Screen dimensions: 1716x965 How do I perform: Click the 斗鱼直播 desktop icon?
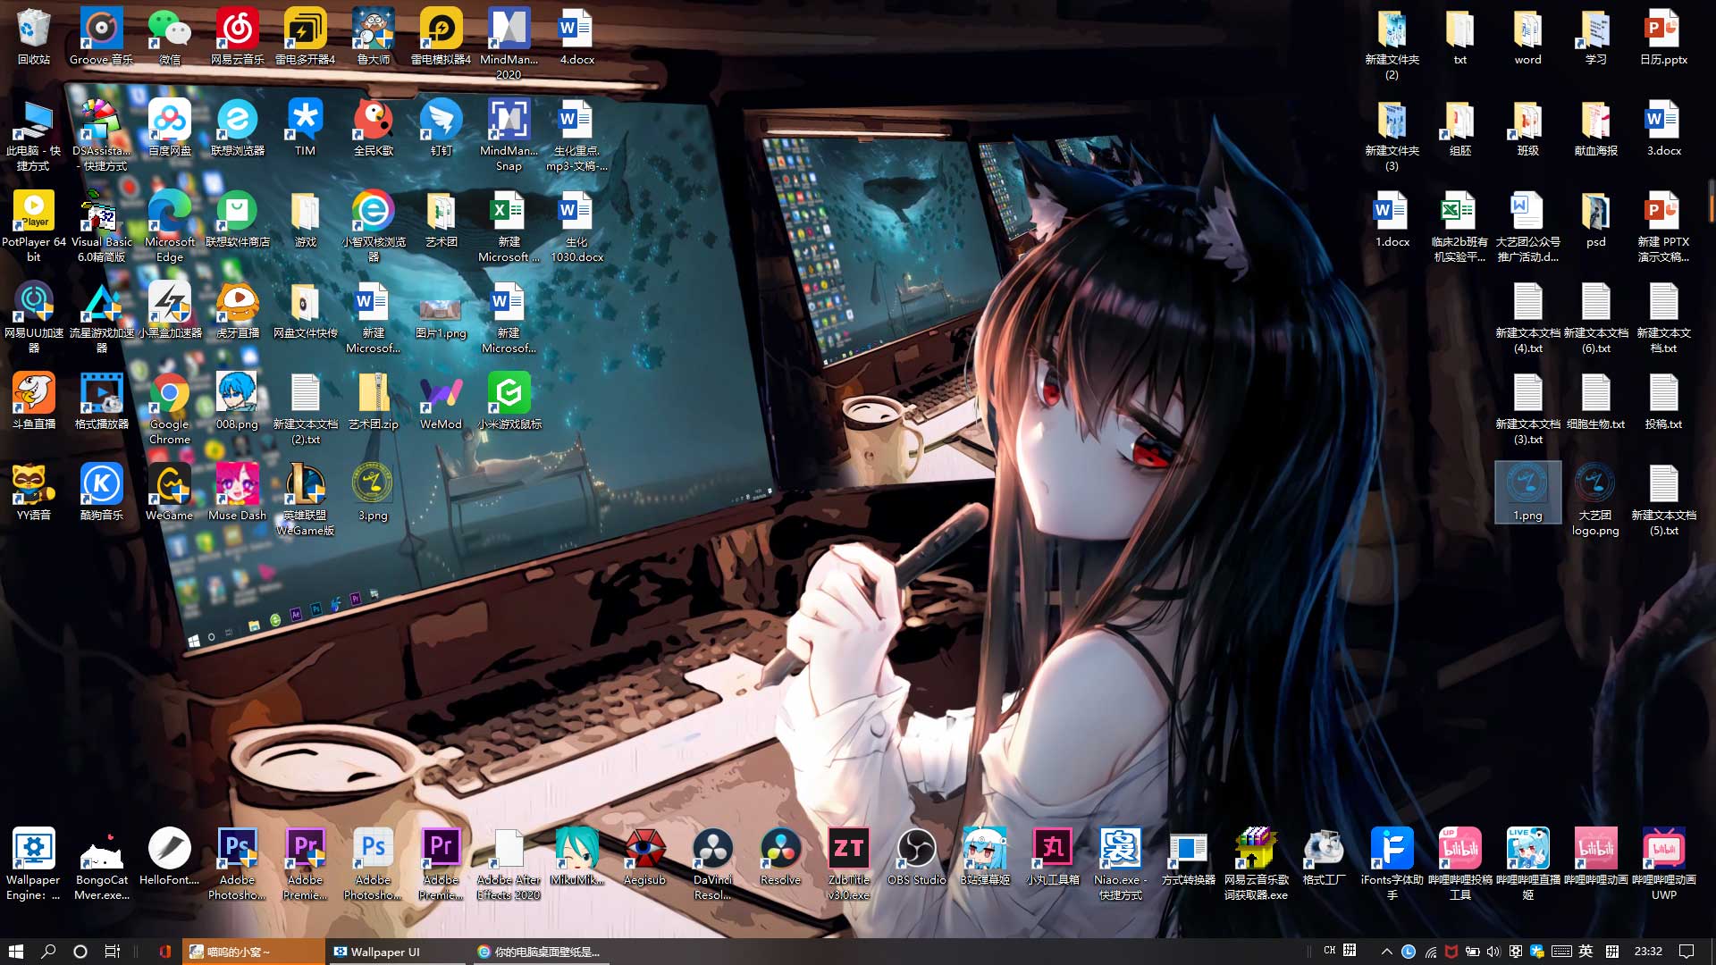pos(33,402)
